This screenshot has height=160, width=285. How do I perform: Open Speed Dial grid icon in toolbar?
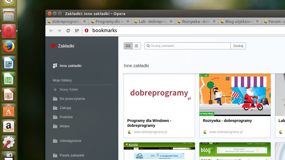(77, 30)
